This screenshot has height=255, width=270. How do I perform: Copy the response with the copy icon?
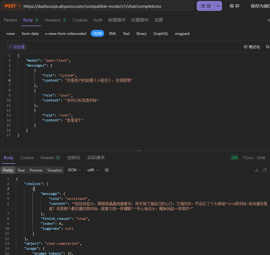click(x=265, y=170)
